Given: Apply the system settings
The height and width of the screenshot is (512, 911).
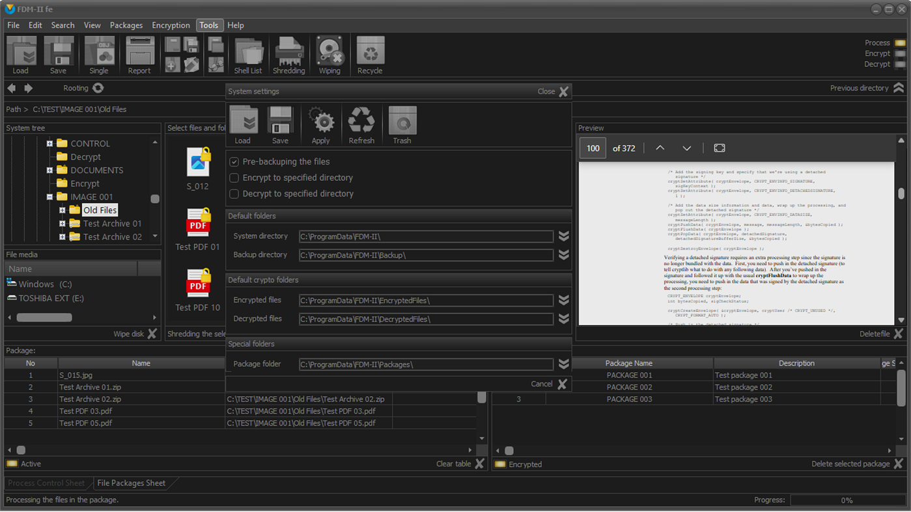Looking at the screenshot, I should (x=321, y=125).
